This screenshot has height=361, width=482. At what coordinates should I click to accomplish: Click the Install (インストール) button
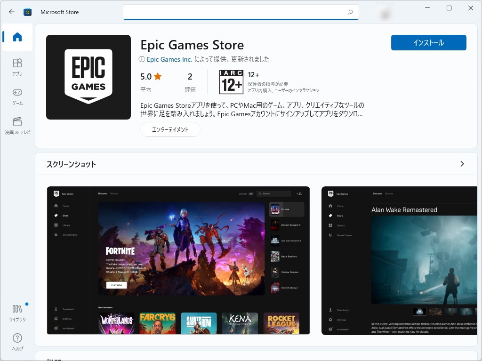click(428, 42)
